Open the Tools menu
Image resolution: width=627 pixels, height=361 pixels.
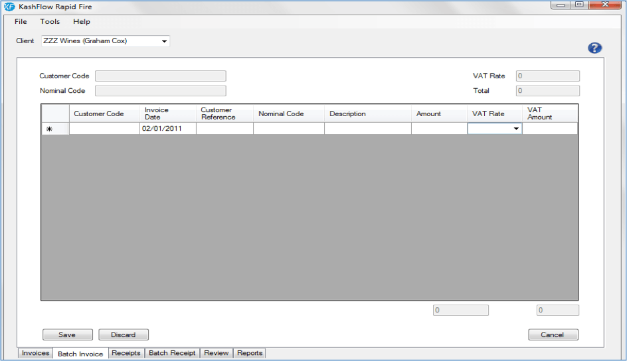pos(50,22)
